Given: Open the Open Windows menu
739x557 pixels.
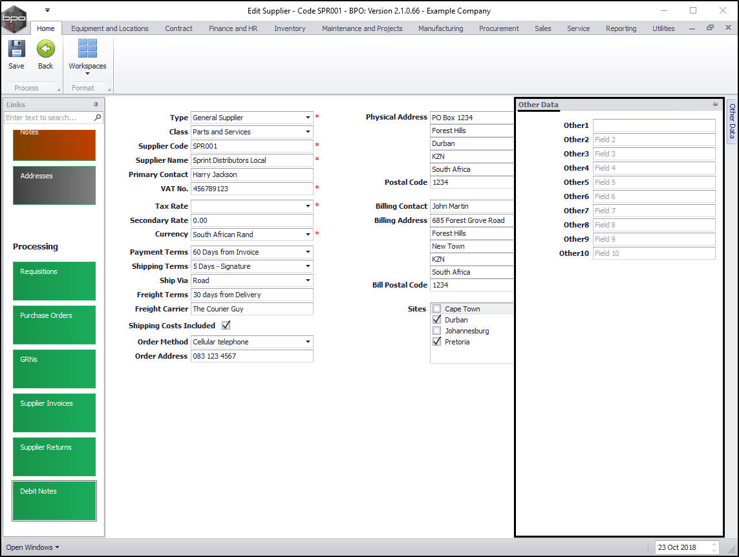Looking at the screenshot, I should 32,547.
